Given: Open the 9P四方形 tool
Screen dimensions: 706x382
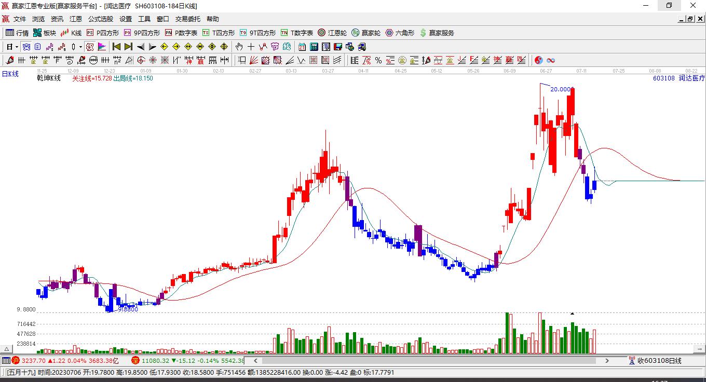Looking at the screenshot, I should pyautogui.click(x=142, y=33).
